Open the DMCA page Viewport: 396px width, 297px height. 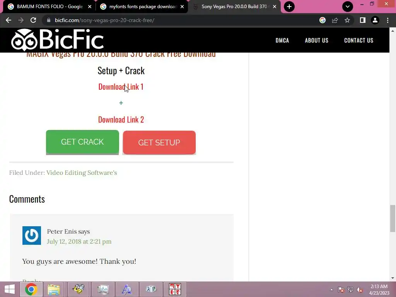click(282, 40)
